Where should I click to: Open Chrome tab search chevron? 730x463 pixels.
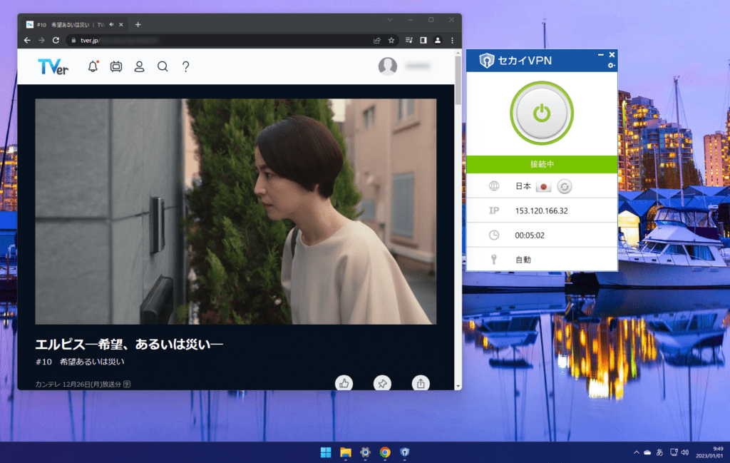point(390,20)
